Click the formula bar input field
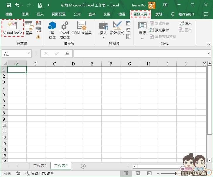Image resolution: width=213 pixels, height=177 pixels. point(140,53)
